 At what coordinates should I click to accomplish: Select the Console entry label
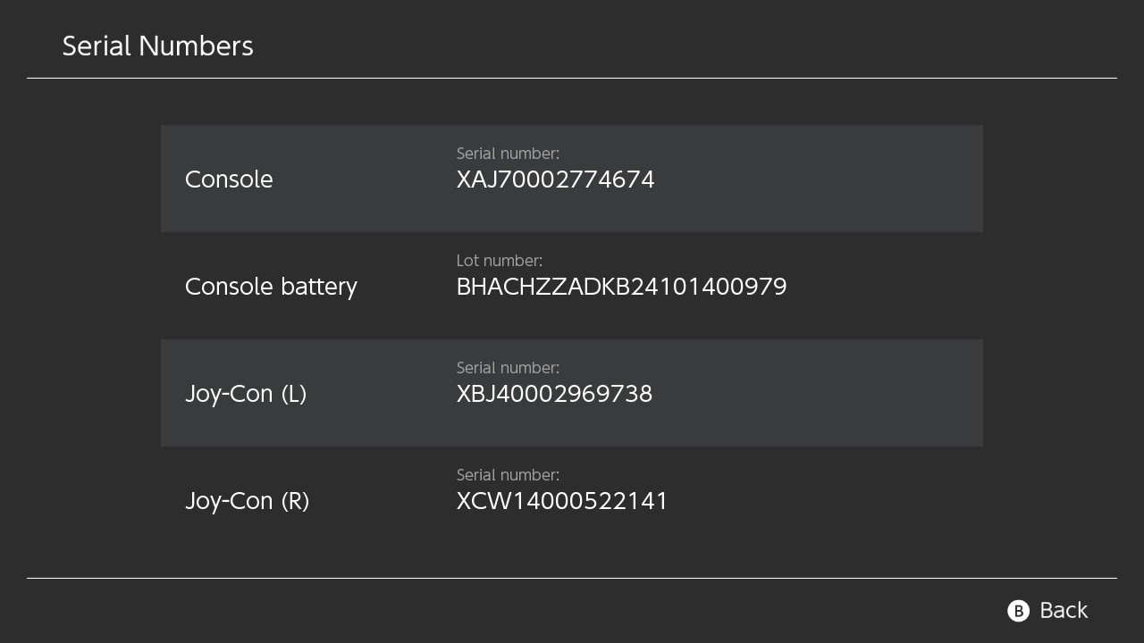229,180
